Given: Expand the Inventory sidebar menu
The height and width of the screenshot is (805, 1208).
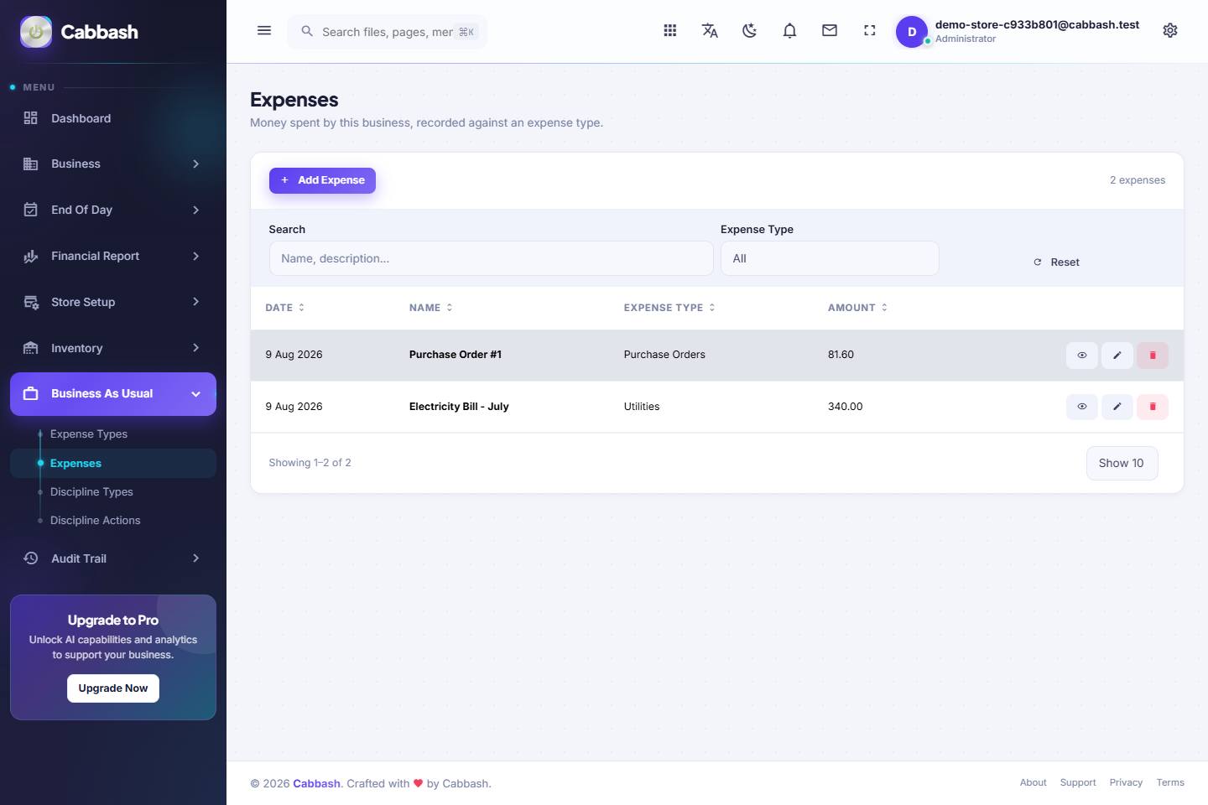Looking at the screenshot, I should tap(113, 348).
